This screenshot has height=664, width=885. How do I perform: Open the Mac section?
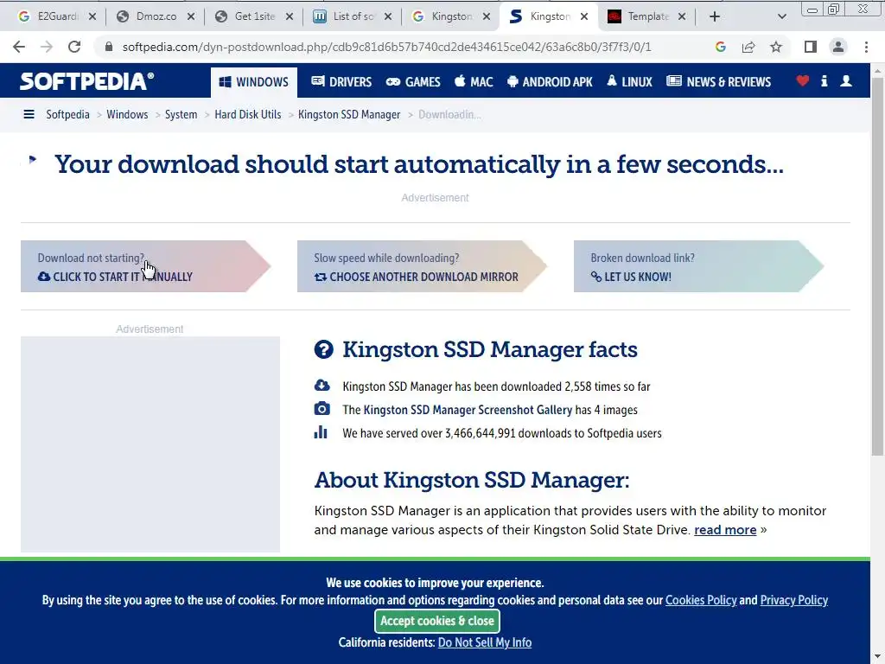474,82
